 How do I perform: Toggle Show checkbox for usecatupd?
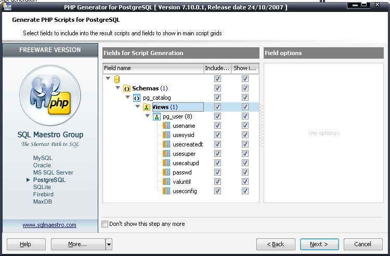click(x=245, y=163)
